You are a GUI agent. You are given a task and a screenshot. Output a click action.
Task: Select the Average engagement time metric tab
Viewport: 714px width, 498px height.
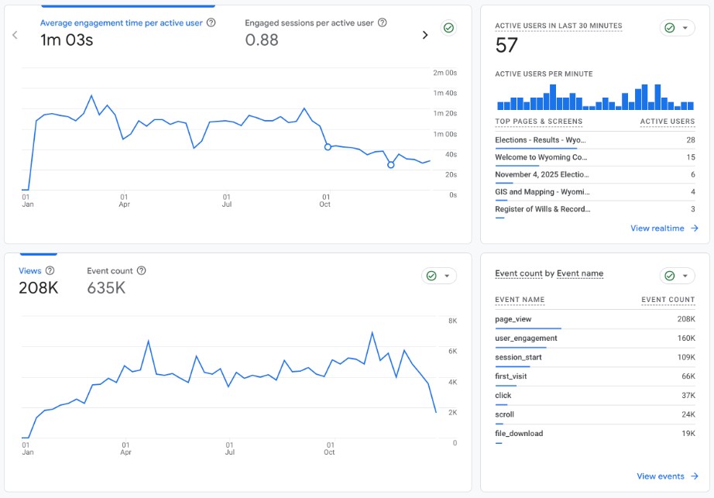click(x=121, y=32)
